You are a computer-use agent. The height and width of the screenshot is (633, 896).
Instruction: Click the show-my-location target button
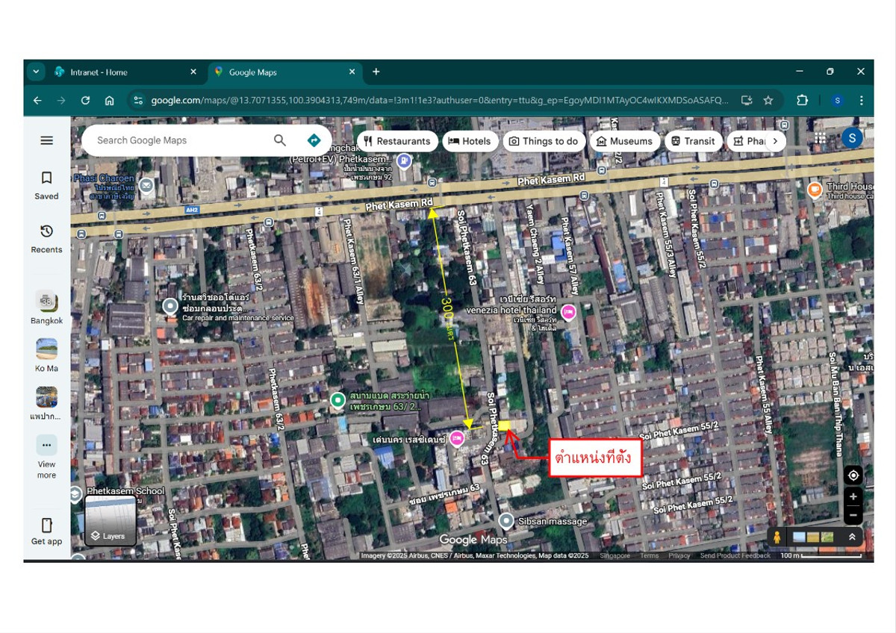[x=853, y=475]
